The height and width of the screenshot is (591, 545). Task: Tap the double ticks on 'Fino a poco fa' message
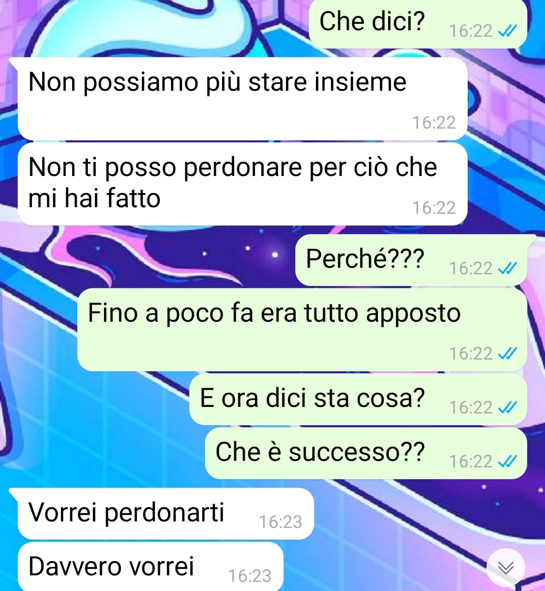507,353
